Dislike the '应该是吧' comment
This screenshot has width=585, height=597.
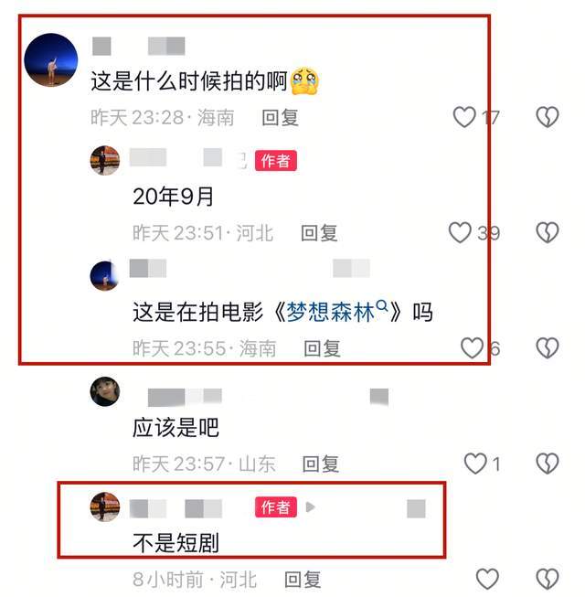click(x=548, y=464)
